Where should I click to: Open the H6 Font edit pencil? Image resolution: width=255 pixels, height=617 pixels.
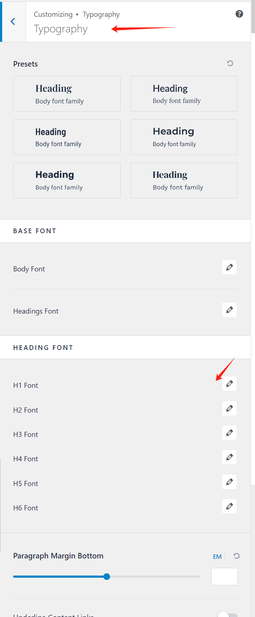pos(229,506)
